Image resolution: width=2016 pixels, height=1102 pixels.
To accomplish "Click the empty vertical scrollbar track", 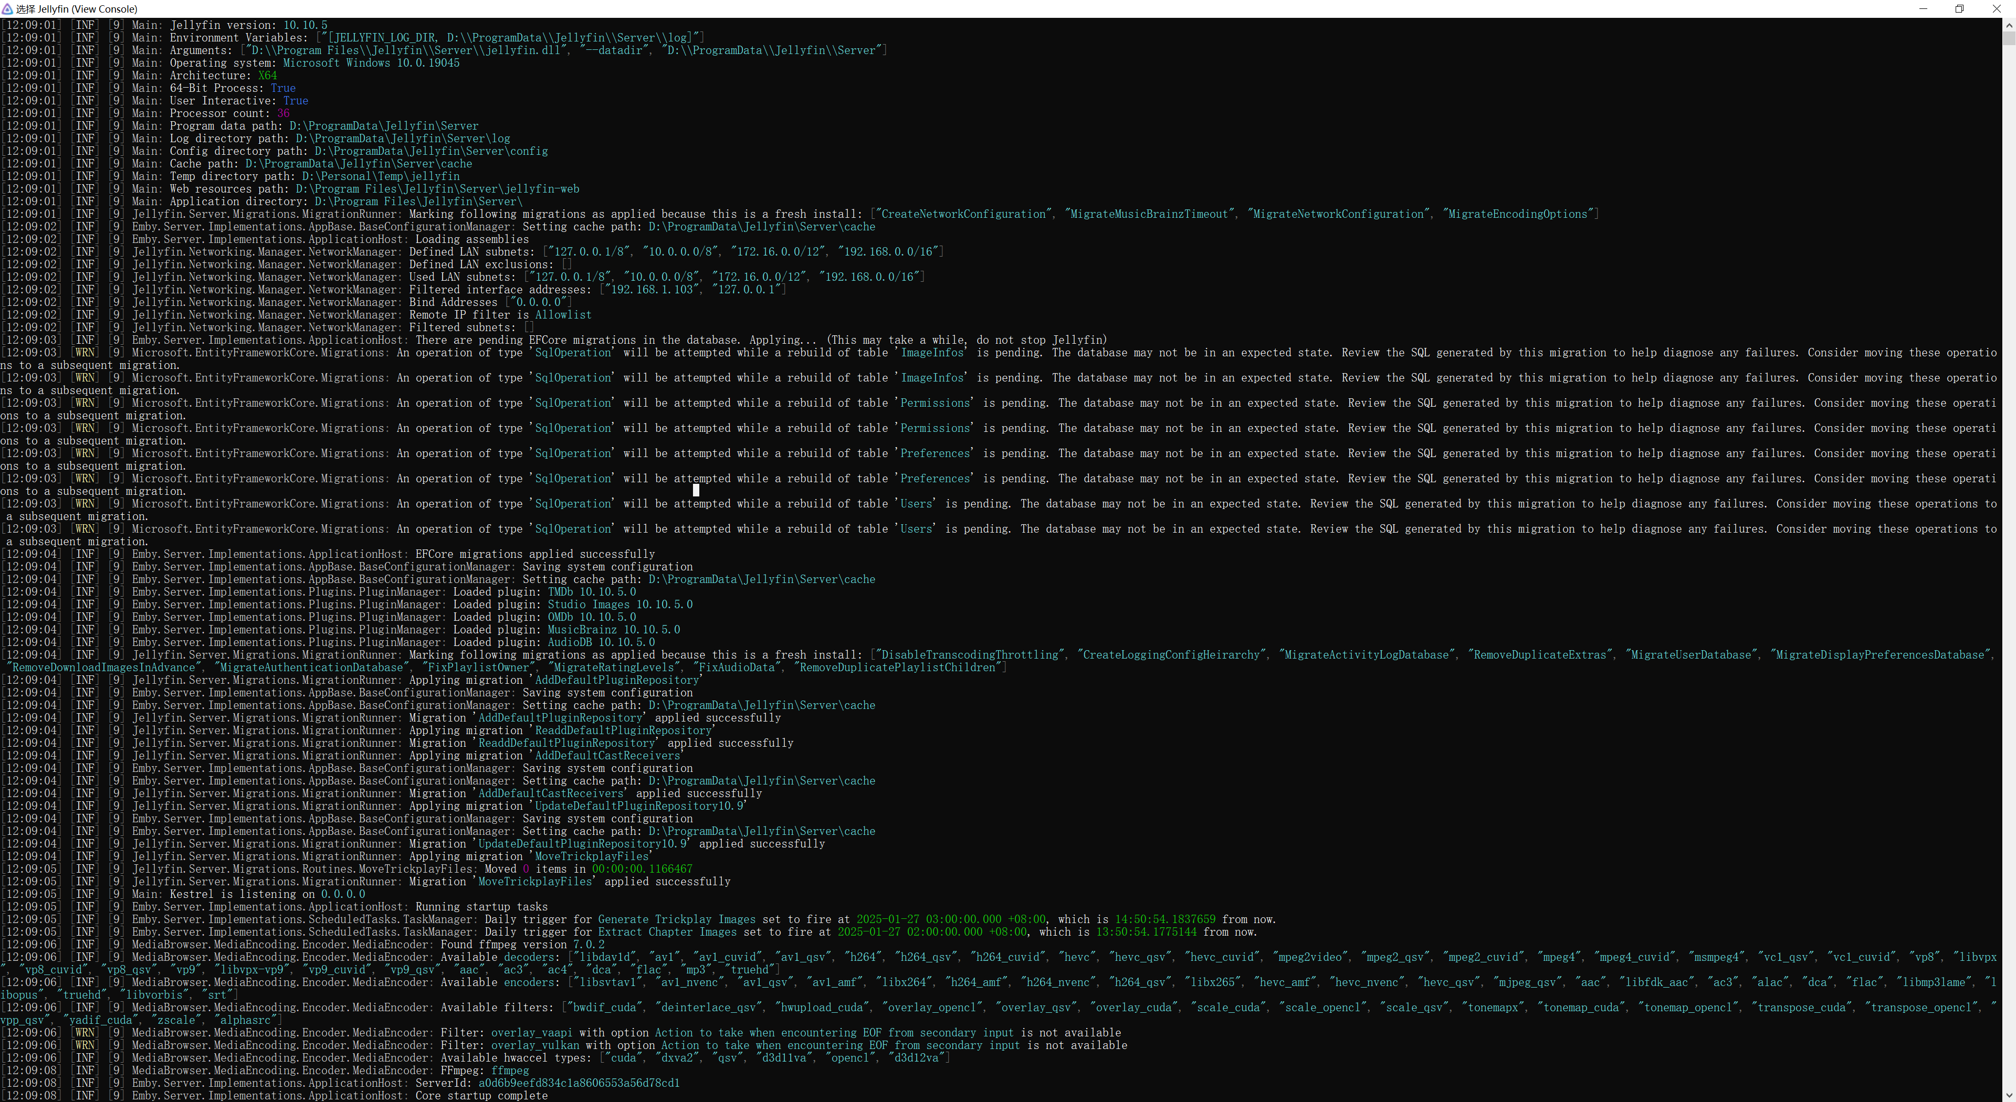I will coord(2009,547).
